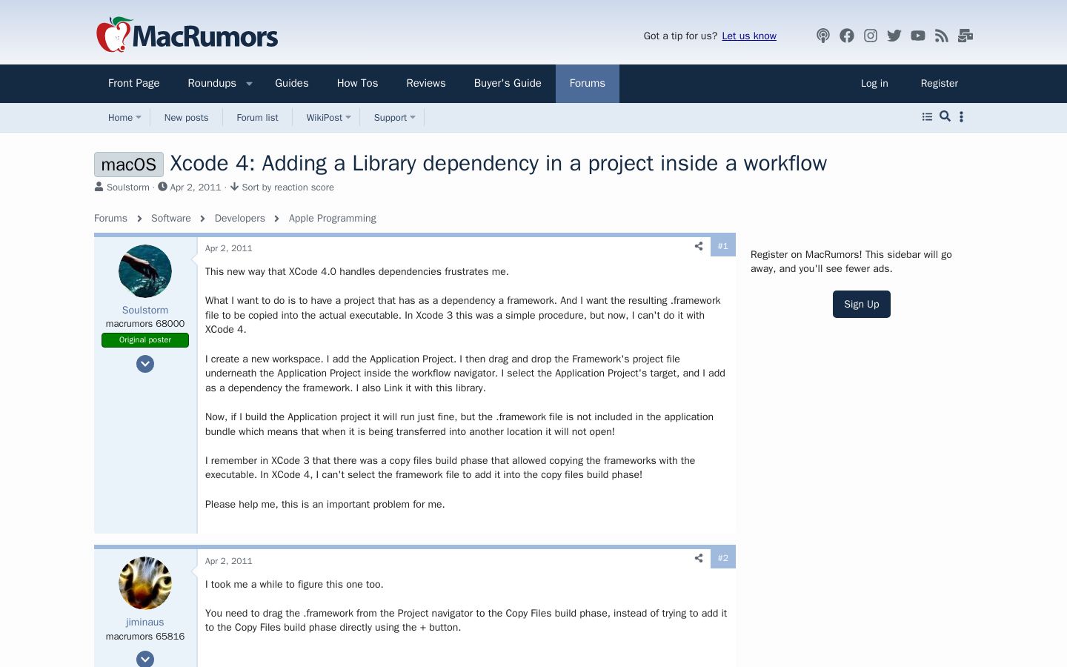Screen dimensions: 1067x667
Task: Open the forum list view icon
Action: coord(927,116)
